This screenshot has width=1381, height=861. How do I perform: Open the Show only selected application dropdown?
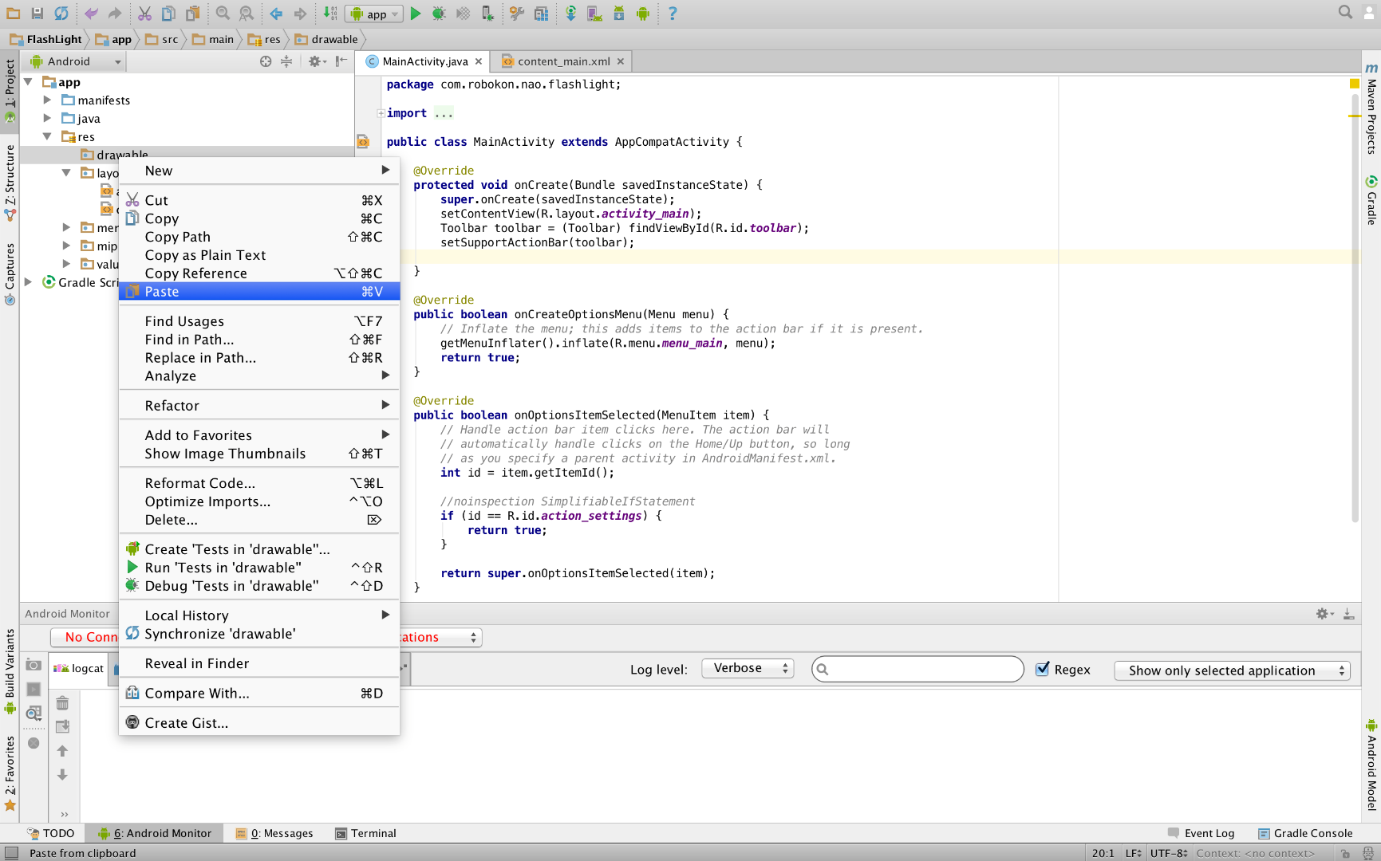pos(1231,670)
